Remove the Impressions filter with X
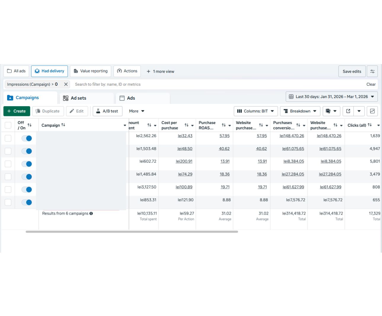Viewport: 382px width, 316px height. [x=66, y=84]
